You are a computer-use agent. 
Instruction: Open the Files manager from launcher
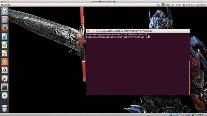(5, 20)
